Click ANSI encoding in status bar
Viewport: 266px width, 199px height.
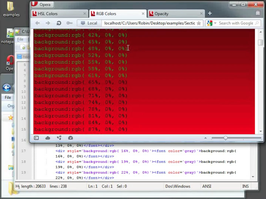pos(206,186)
